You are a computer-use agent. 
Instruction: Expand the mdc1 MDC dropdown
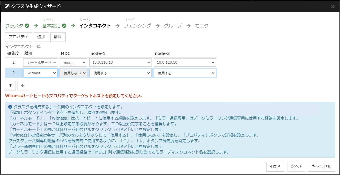pyautogui.click(x=73, y=62)
